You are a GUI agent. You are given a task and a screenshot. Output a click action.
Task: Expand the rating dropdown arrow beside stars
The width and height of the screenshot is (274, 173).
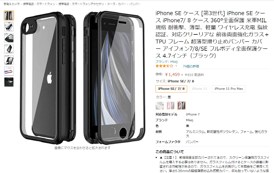[176, 66]
